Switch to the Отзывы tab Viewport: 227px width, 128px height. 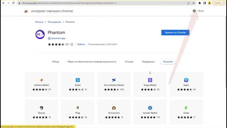click(x=129, y=62)
